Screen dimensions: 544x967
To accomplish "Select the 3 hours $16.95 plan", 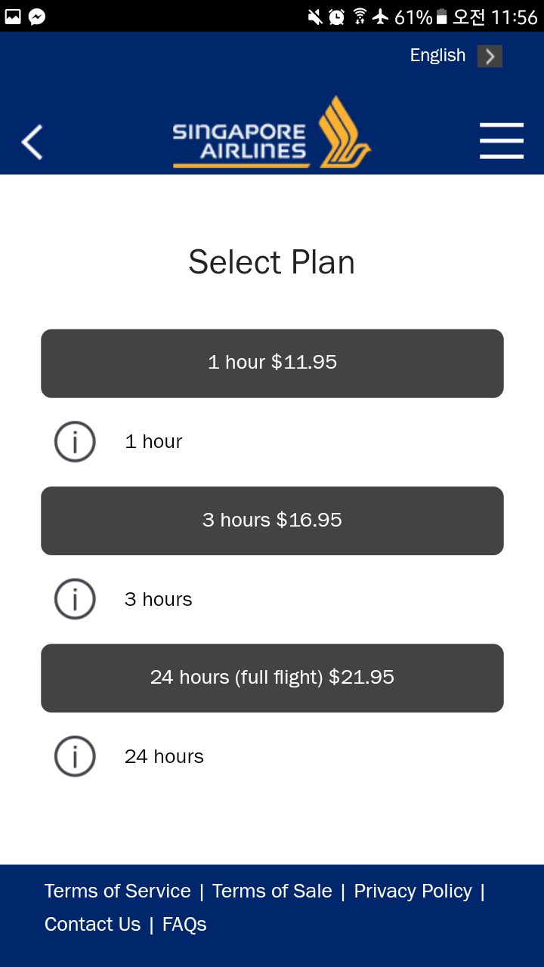I will pos(272,521).
